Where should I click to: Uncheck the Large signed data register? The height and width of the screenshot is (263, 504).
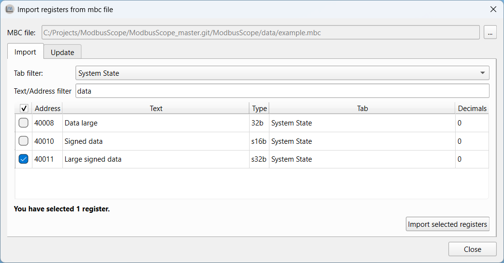tap(24, 159)
